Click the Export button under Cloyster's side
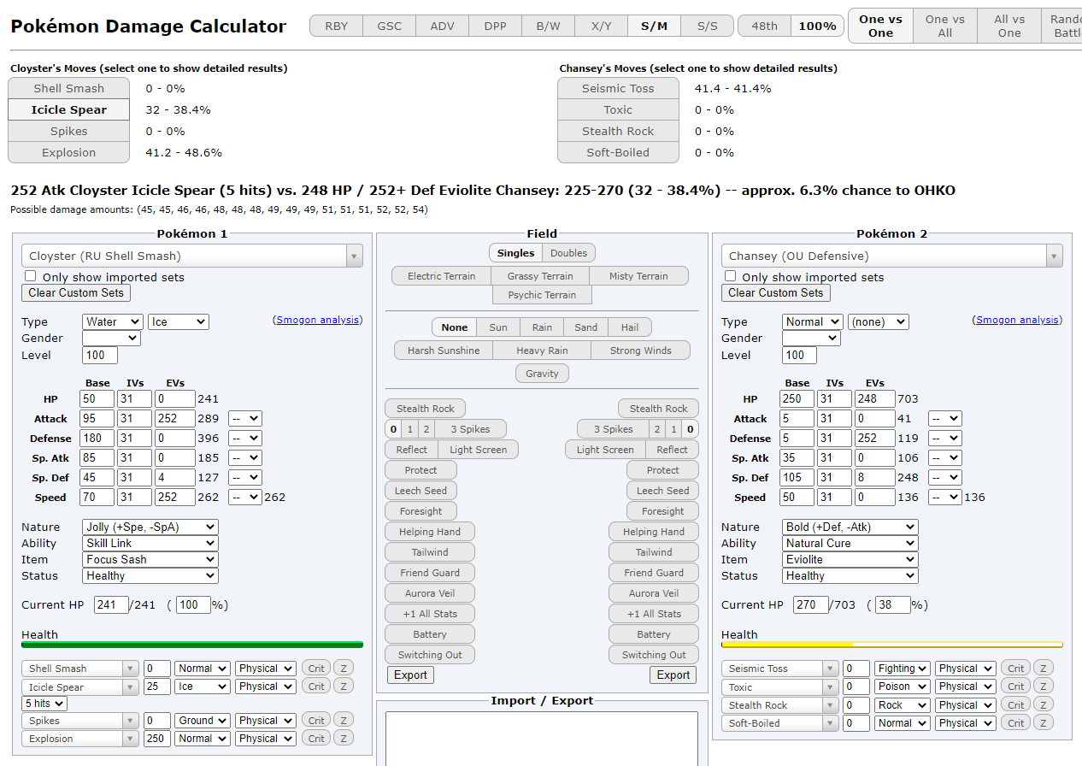This screenshot has width=1082, height=766. [x=410, y=675]
